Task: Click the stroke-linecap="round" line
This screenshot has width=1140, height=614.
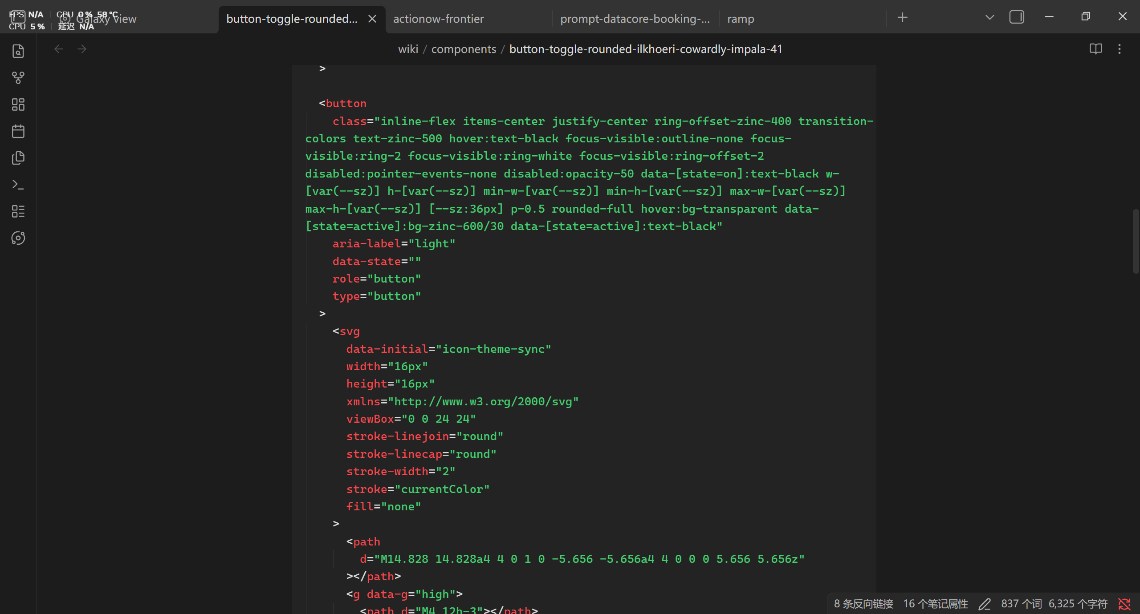Action: click(x=421, y=454)
